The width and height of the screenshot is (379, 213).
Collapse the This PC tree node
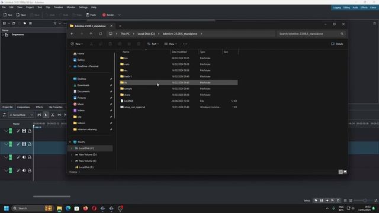(70, 142)
